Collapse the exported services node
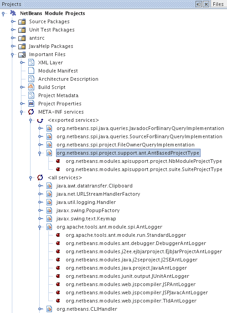Viewport: 227px width, 313px height. coord(31,120)
